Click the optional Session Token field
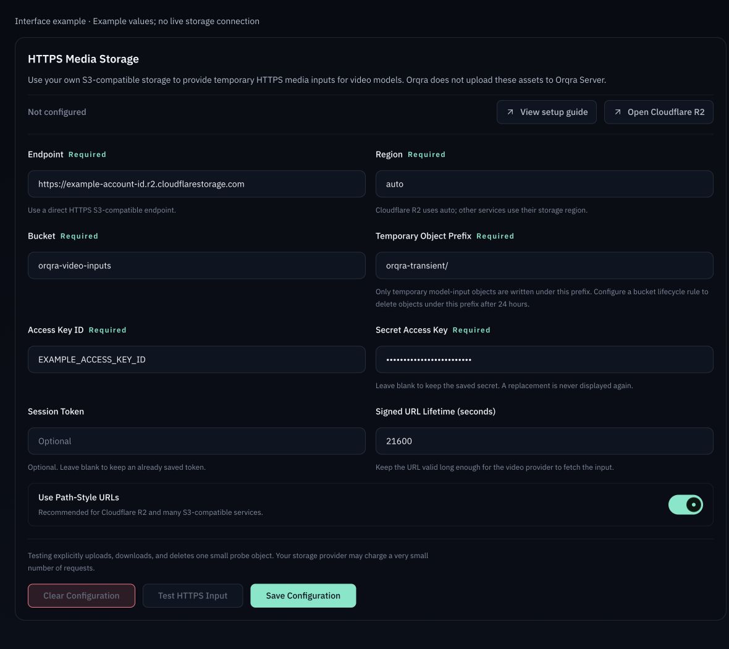The image size is (729, 649). click(x=196, y=441)
